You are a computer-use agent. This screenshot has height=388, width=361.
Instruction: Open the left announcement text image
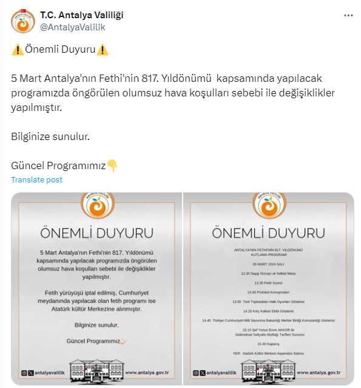point(97,289)
